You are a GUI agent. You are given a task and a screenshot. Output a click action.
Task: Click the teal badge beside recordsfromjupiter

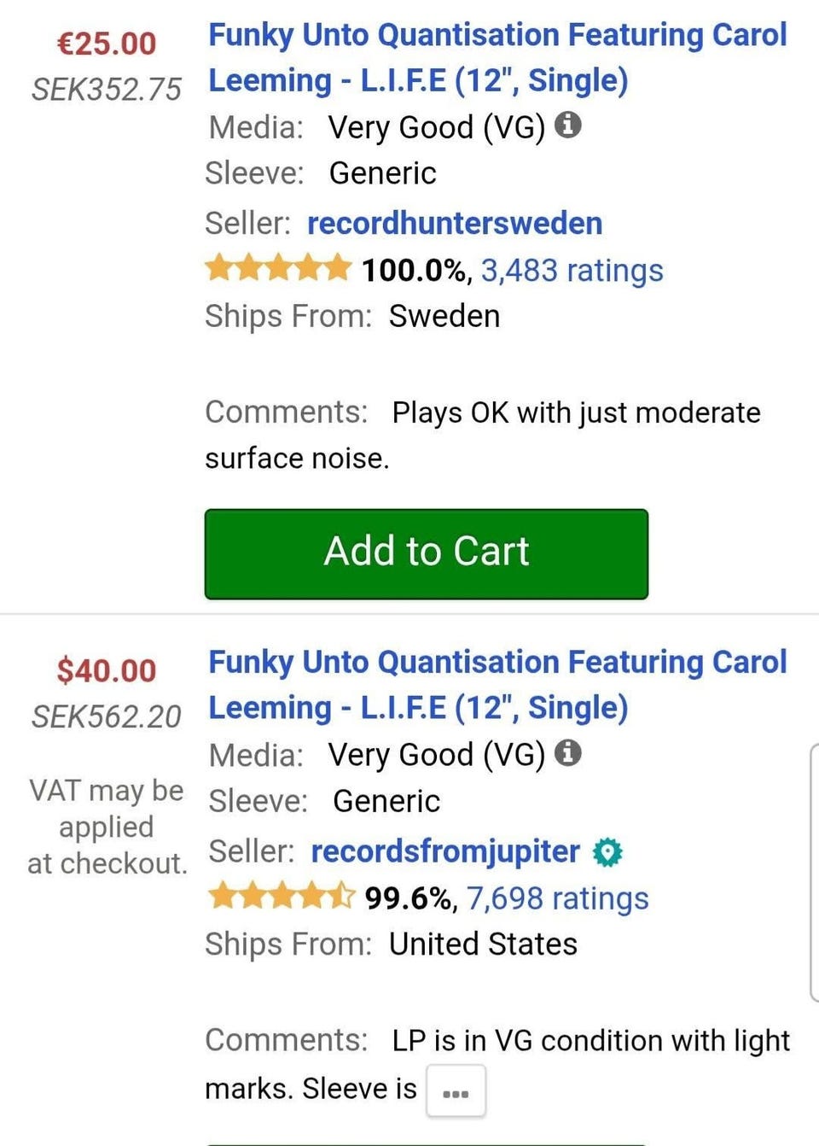click(607, 852)
